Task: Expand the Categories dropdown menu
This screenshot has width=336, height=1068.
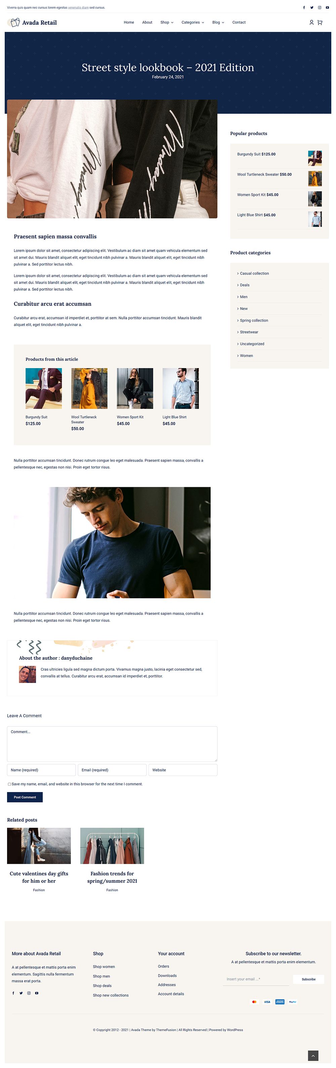Action: tap(193, 23)
